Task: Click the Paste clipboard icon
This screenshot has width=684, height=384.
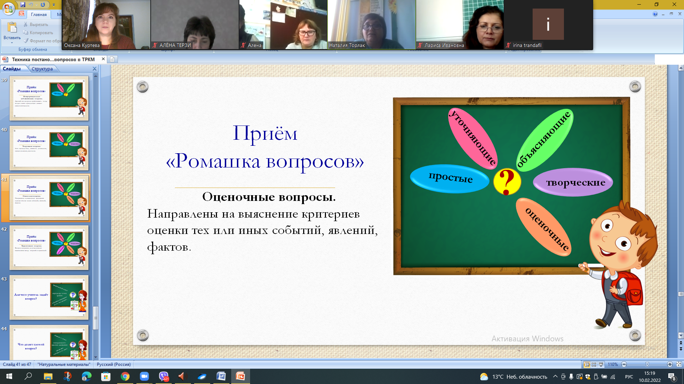Action: point(12,27)
